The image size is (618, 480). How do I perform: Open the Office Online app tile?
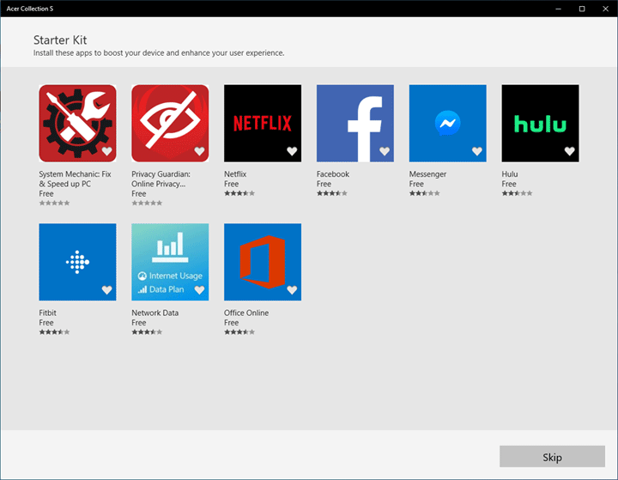tap(263, 262)
